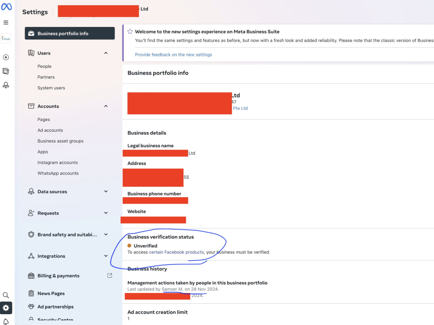The image size is (434, 325).
Task: Open the compass navigation icon in rail
Action: click(6, 57)
